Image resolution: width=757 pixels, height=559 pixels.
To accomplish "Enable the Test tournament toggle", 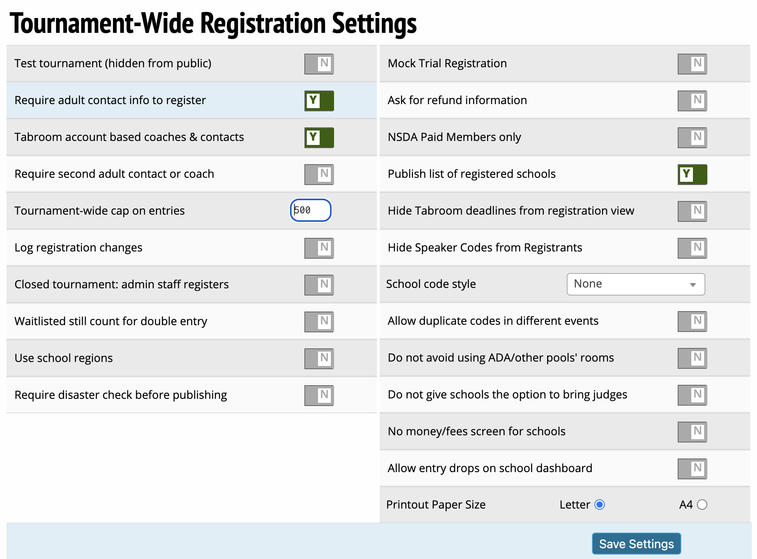I will pos(319,64).
